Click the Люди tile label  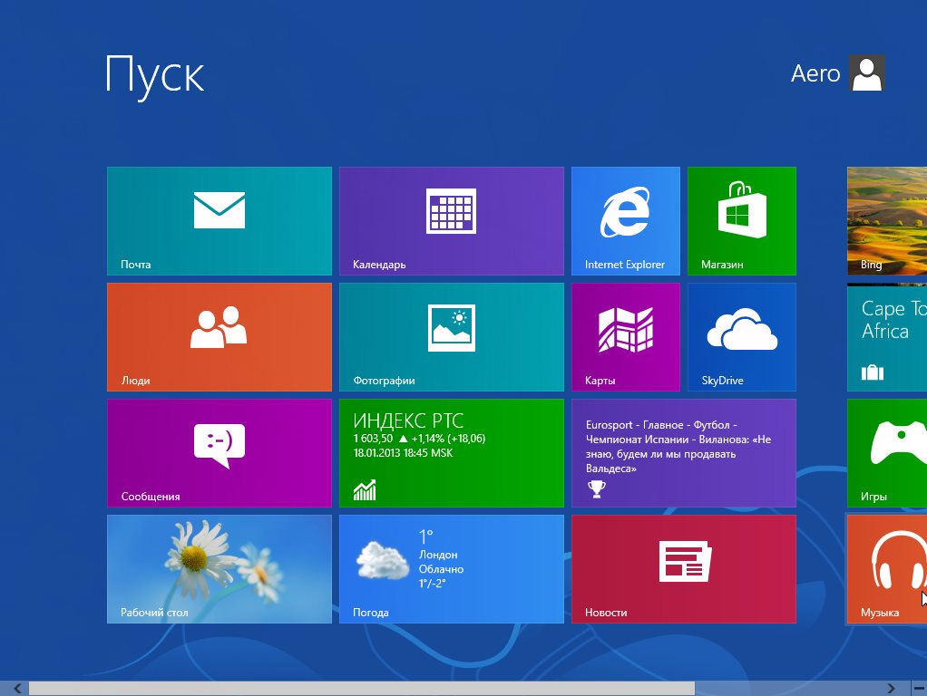pos(135,382)
